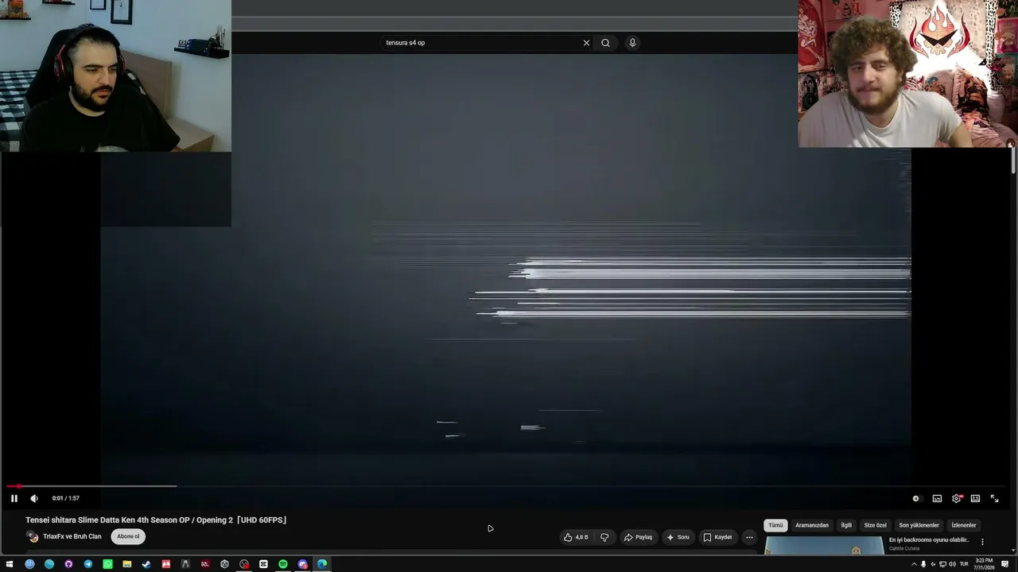This screenshot has height=572, width=1018.
Task: Dislike the video
Action: tap(604, 537)
